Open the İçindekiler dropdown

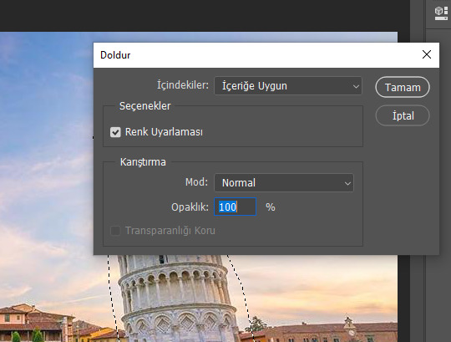tap(288, 86)
